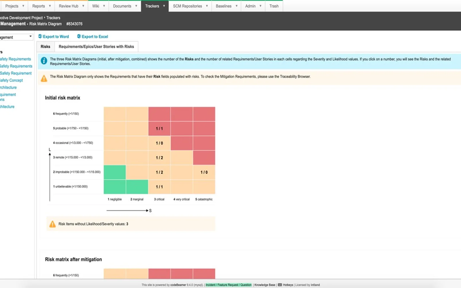Open the Baselines dropdown arrow
Viewport: 461px width, 288px height.
(237, 6)
